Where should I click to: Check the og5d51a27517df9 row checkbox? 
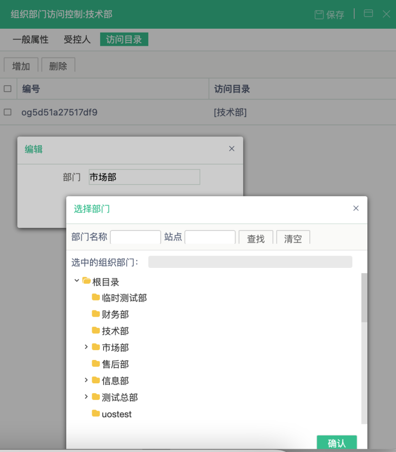click(7, 113)
